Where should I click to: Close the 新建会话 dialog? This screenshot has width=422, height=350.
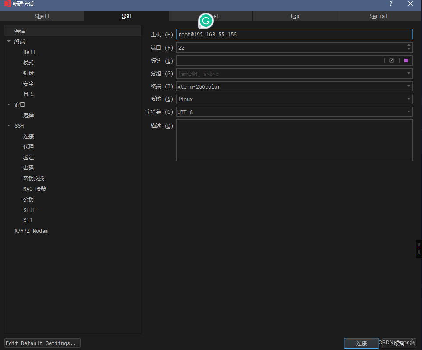[411, 4]
